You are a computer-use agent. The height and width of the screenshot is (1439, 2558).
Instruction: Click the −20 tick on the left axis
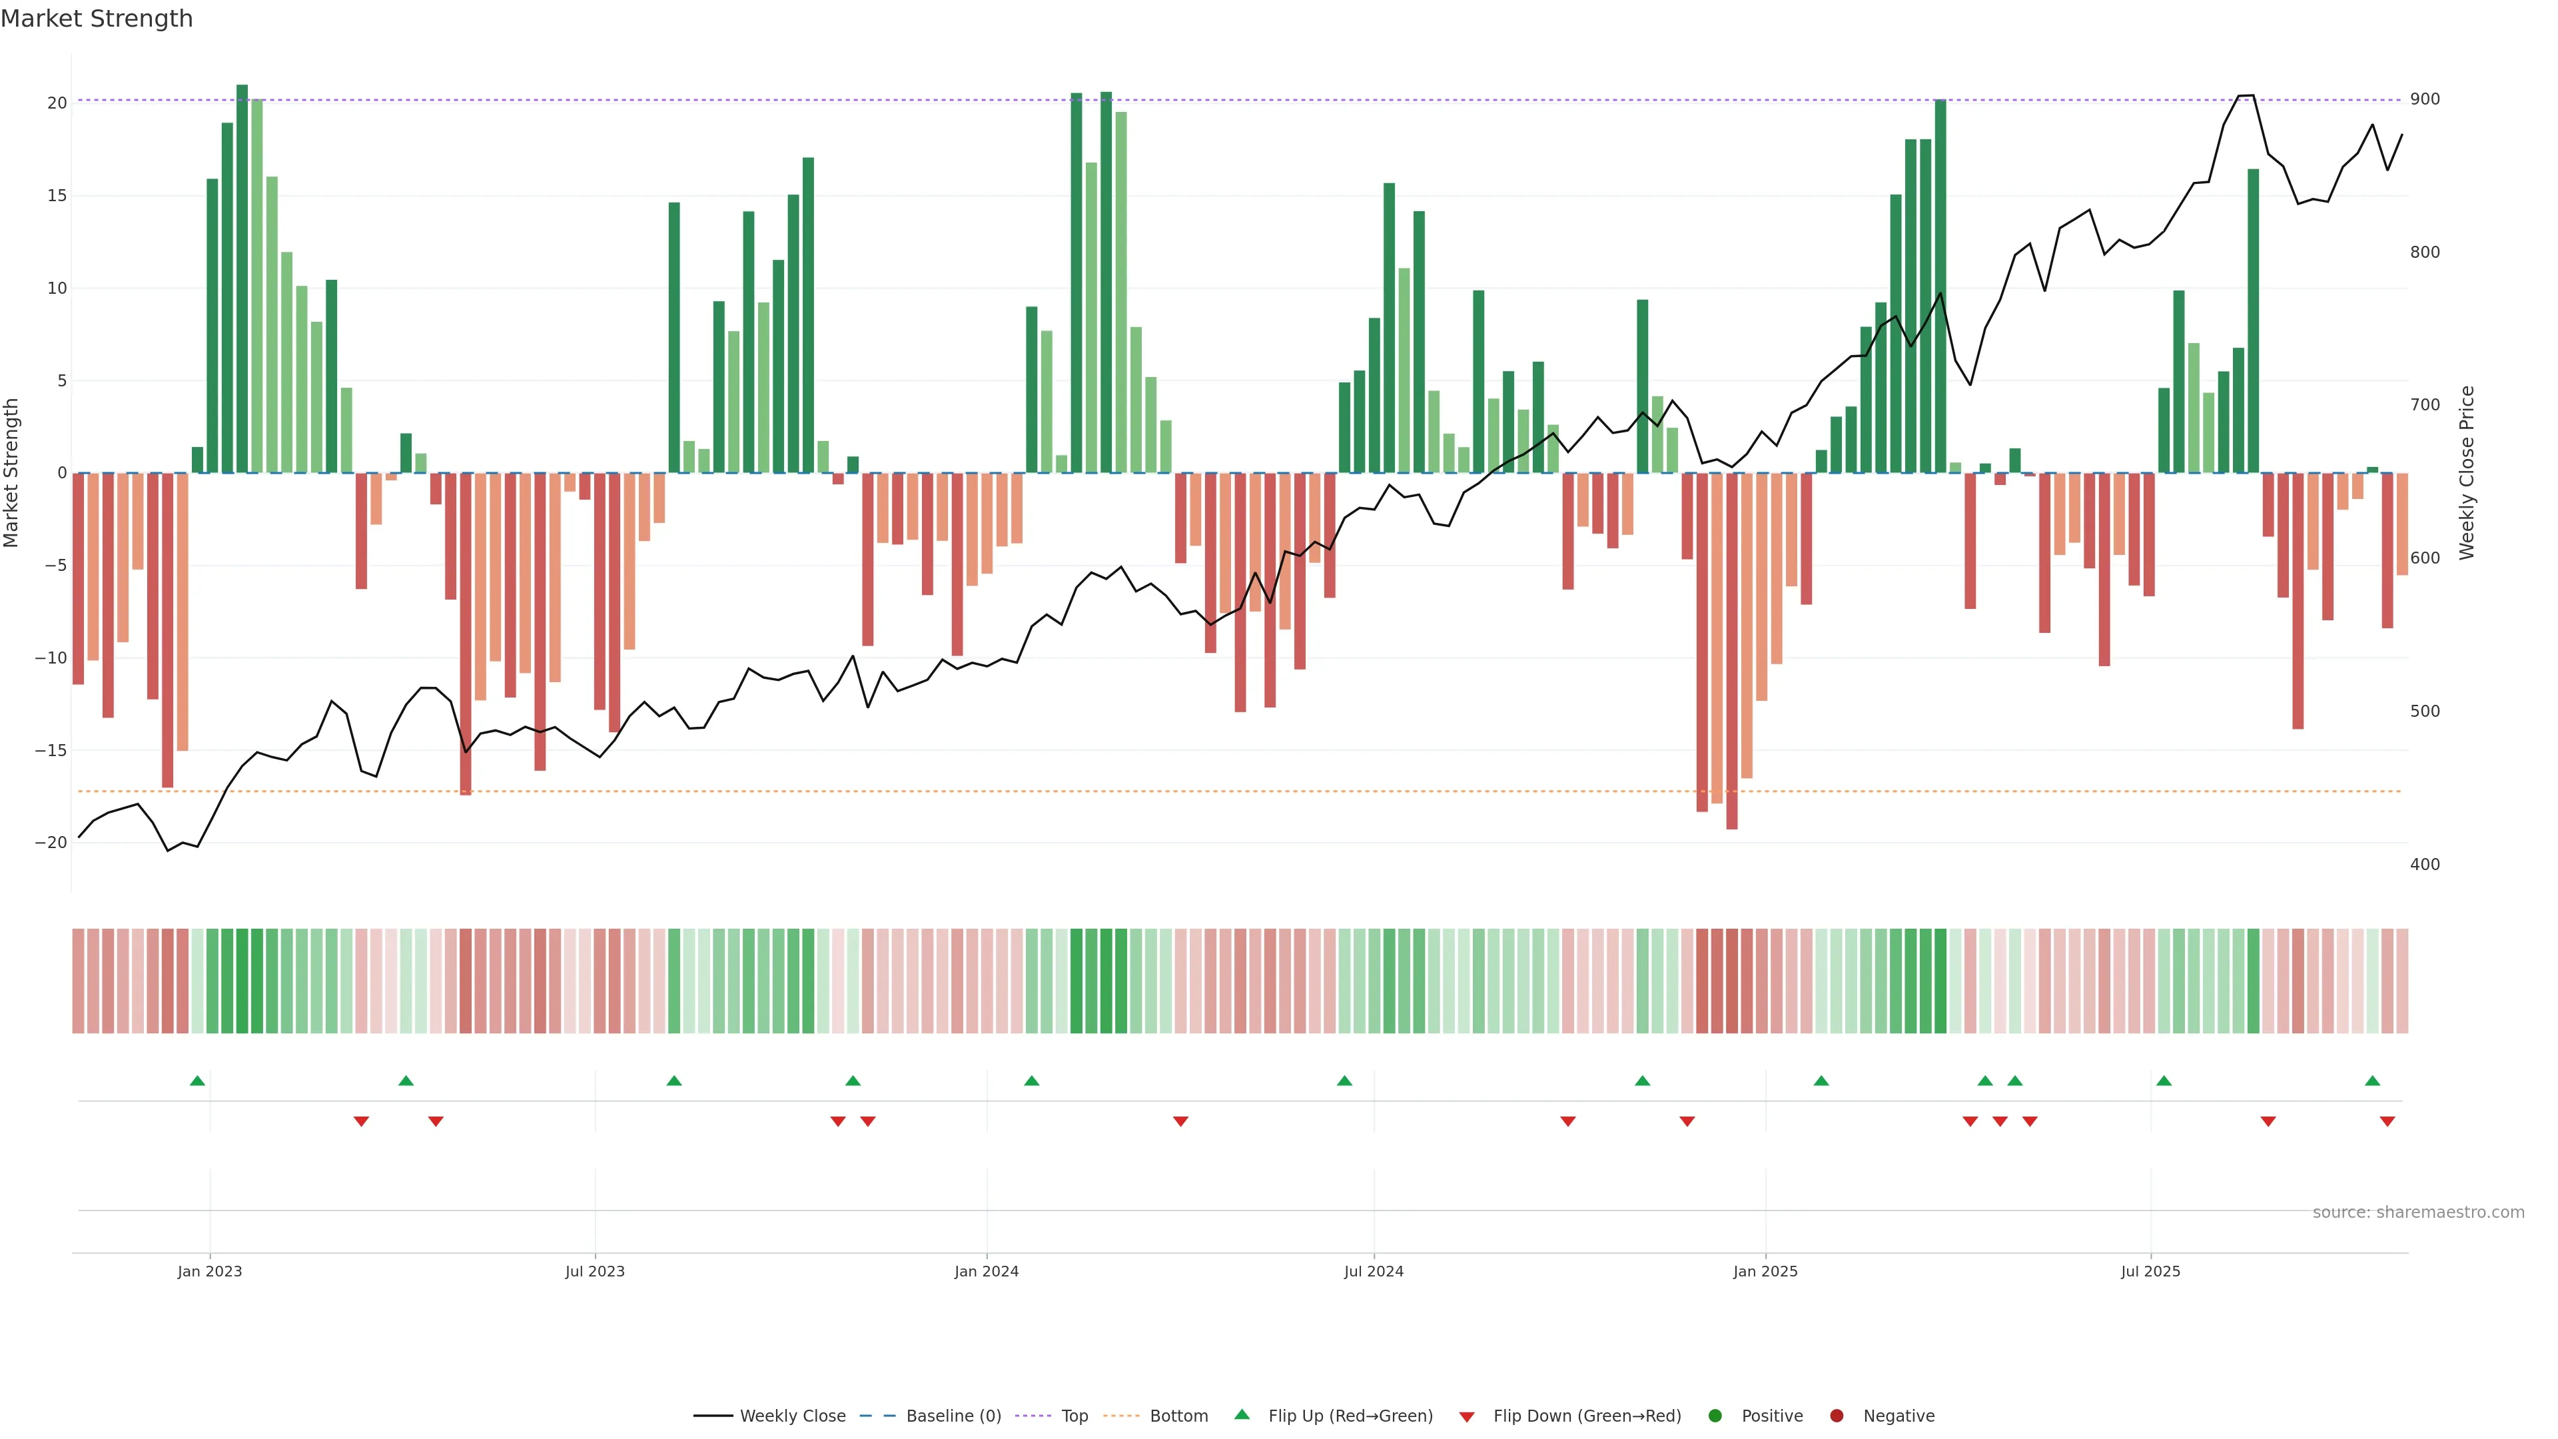pos(51,842)
